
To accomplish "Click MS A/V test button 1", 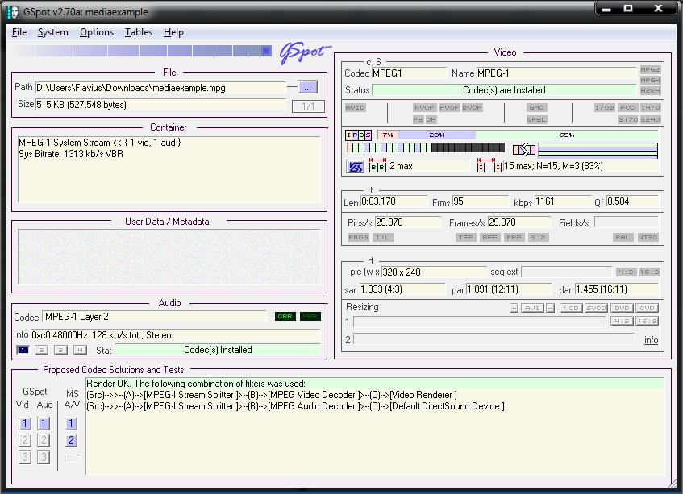I will click(72, 424).
